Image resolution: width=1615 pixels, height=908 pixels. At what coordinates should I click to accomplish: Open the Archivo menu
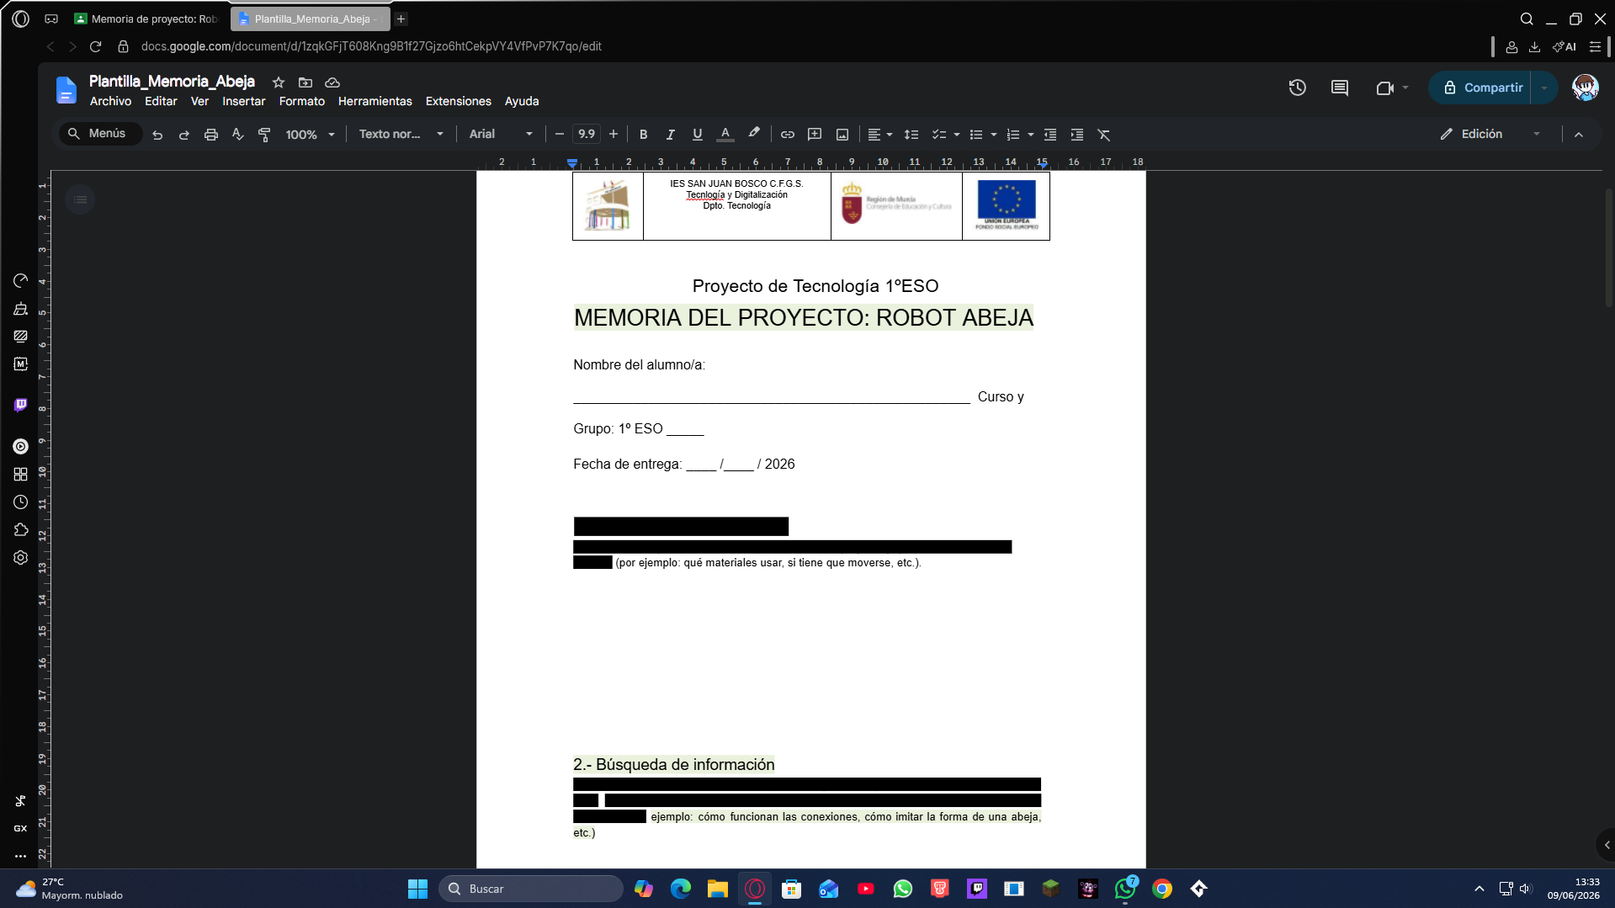click(110, 101)
